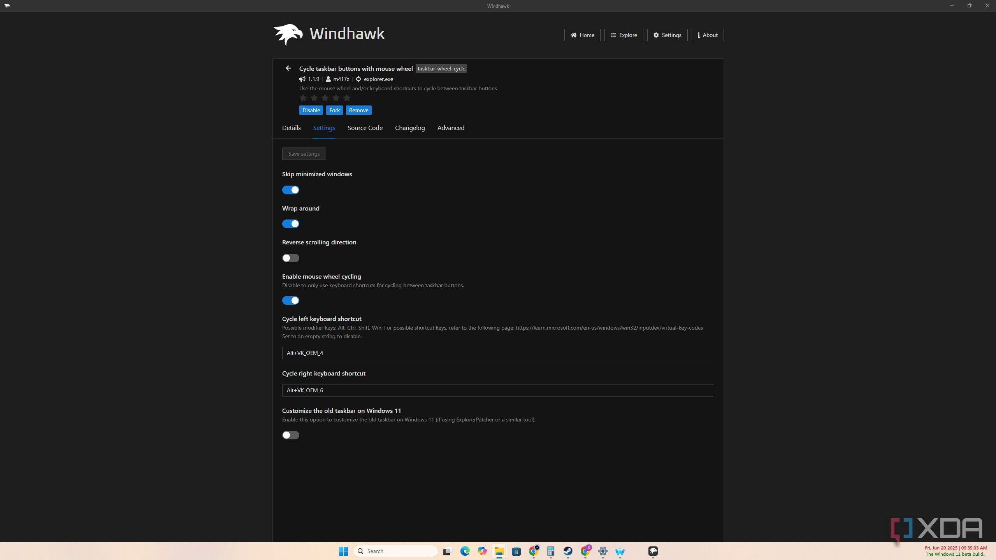The image size is (996, 560).
Task: Open the Advanced tab
Action: [x=451, y=128]
